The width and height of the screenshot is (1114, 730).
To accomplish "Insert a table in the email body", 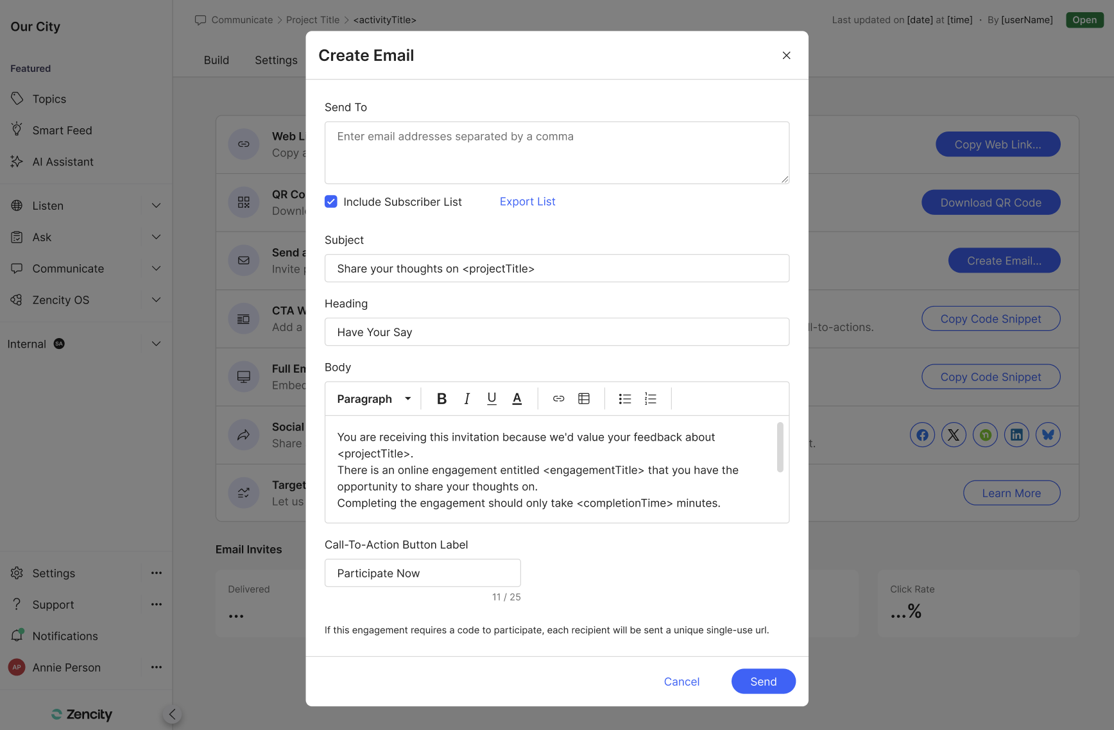I will click(x=583, y=399).
